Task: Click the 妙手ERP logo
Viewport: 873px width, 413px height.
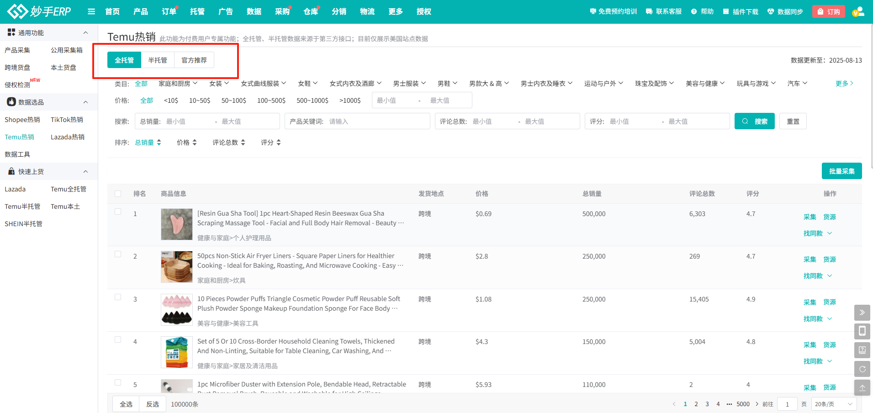Action: point(39,11)
